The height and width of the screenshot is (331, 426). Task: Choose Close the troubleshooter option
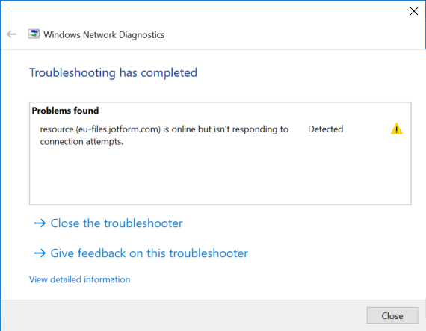(x=117, y=223)
